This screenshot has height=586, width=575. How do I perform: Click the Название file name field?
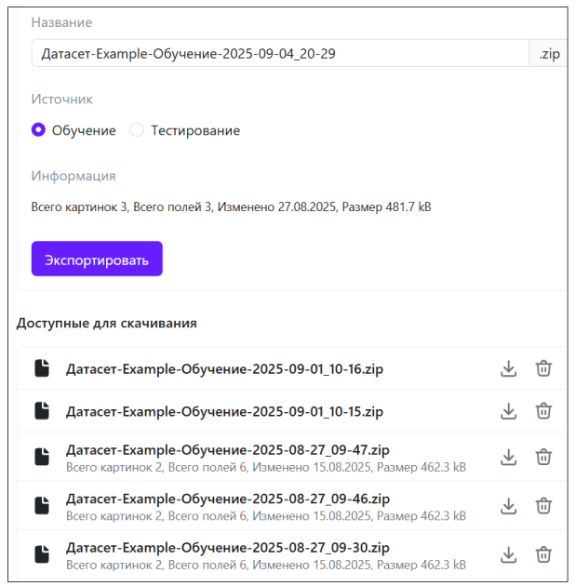pos(279,54)
